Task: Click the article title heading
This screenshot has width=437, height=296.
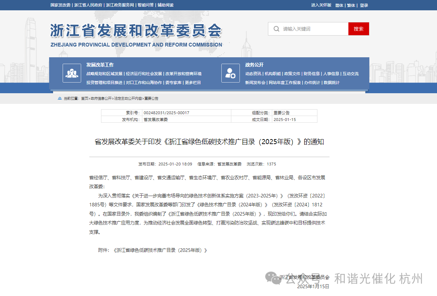Action: pyautogui.click(x=209, y=142)
